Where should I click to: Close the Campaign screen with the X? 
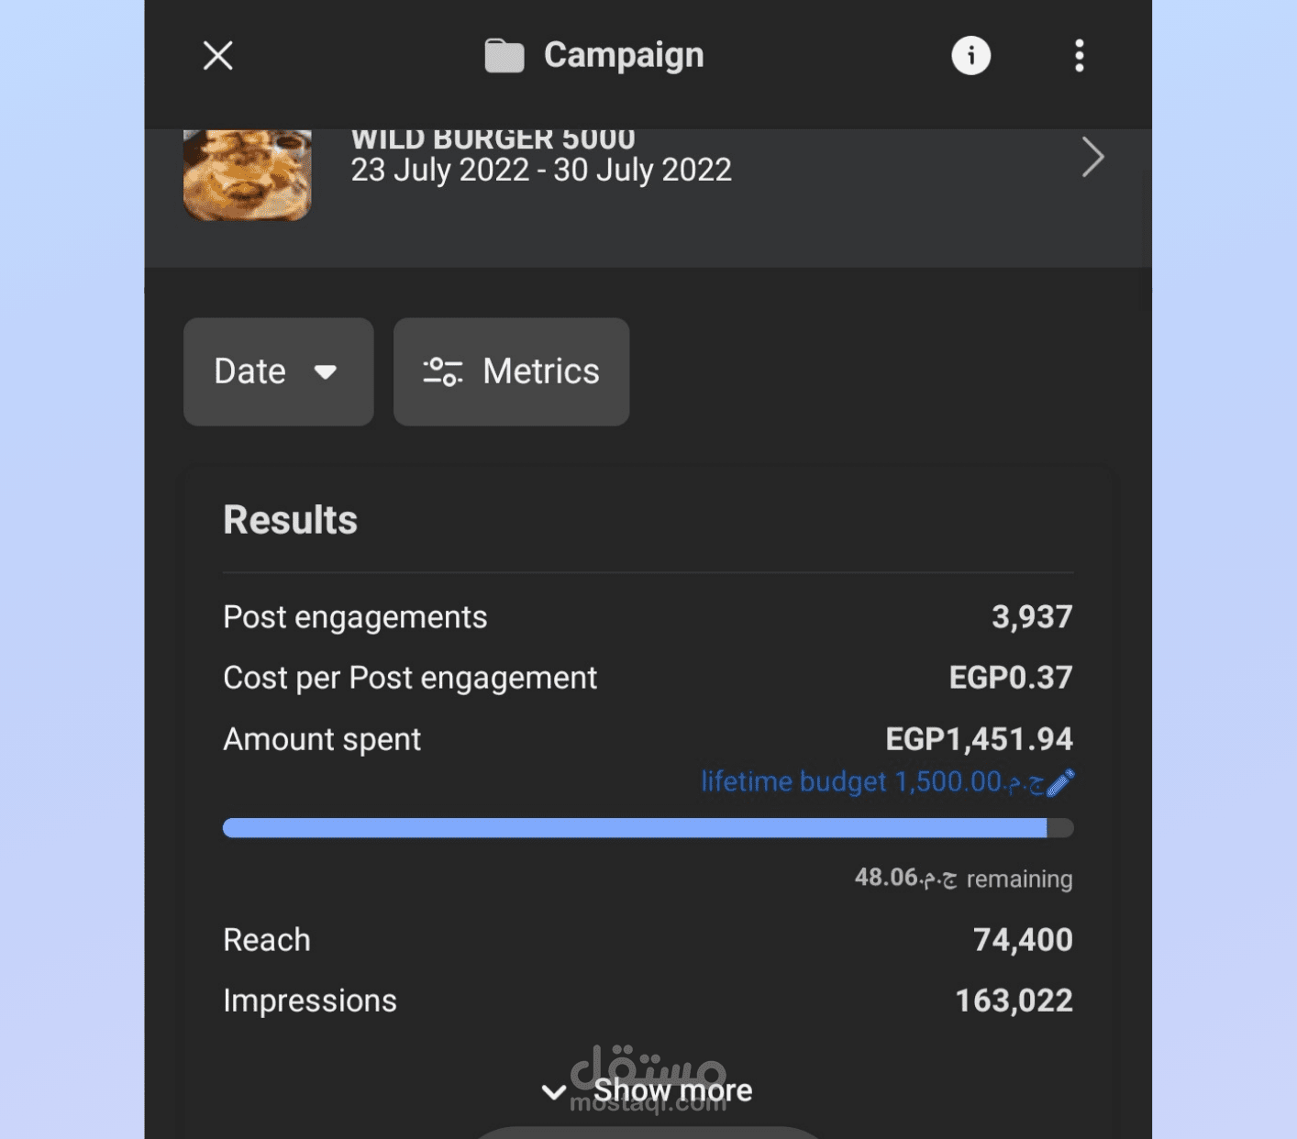[x=217, y=56]
